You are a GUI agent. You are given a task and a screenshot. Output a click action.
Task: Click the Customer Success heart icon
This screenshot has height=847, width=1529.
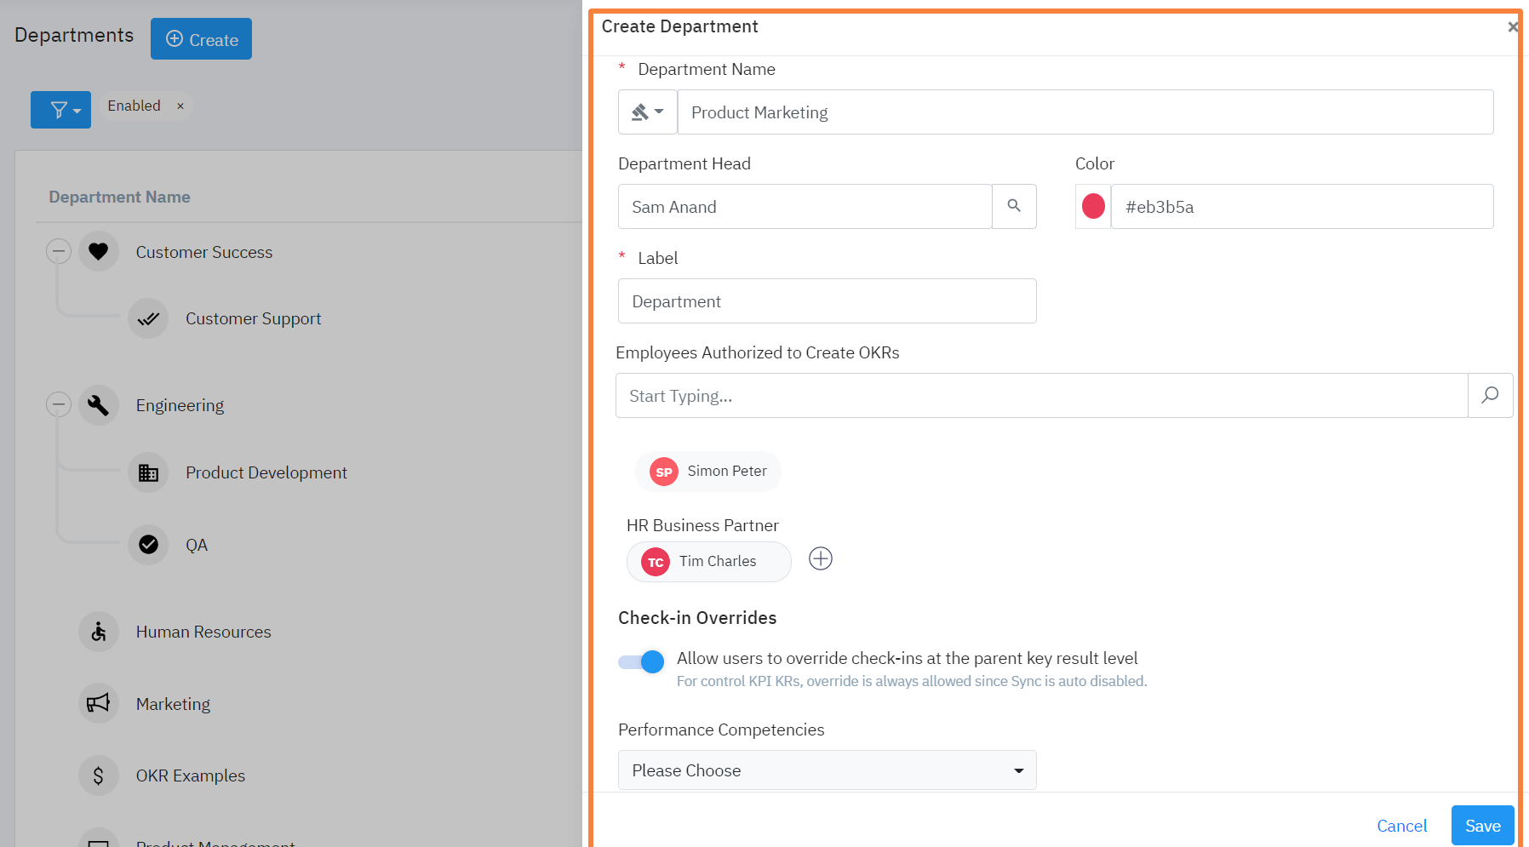tap(99, 251)
